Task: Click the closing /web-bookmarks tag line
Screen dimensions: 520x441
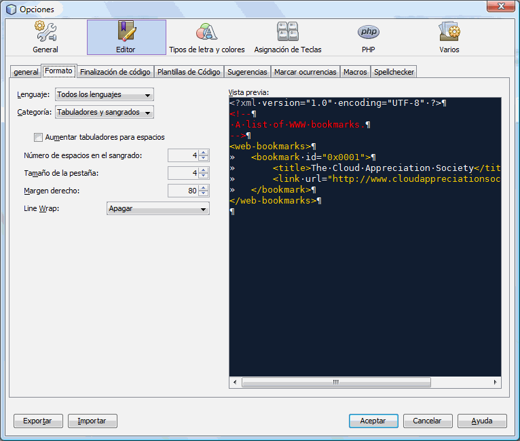Action: 275,200
